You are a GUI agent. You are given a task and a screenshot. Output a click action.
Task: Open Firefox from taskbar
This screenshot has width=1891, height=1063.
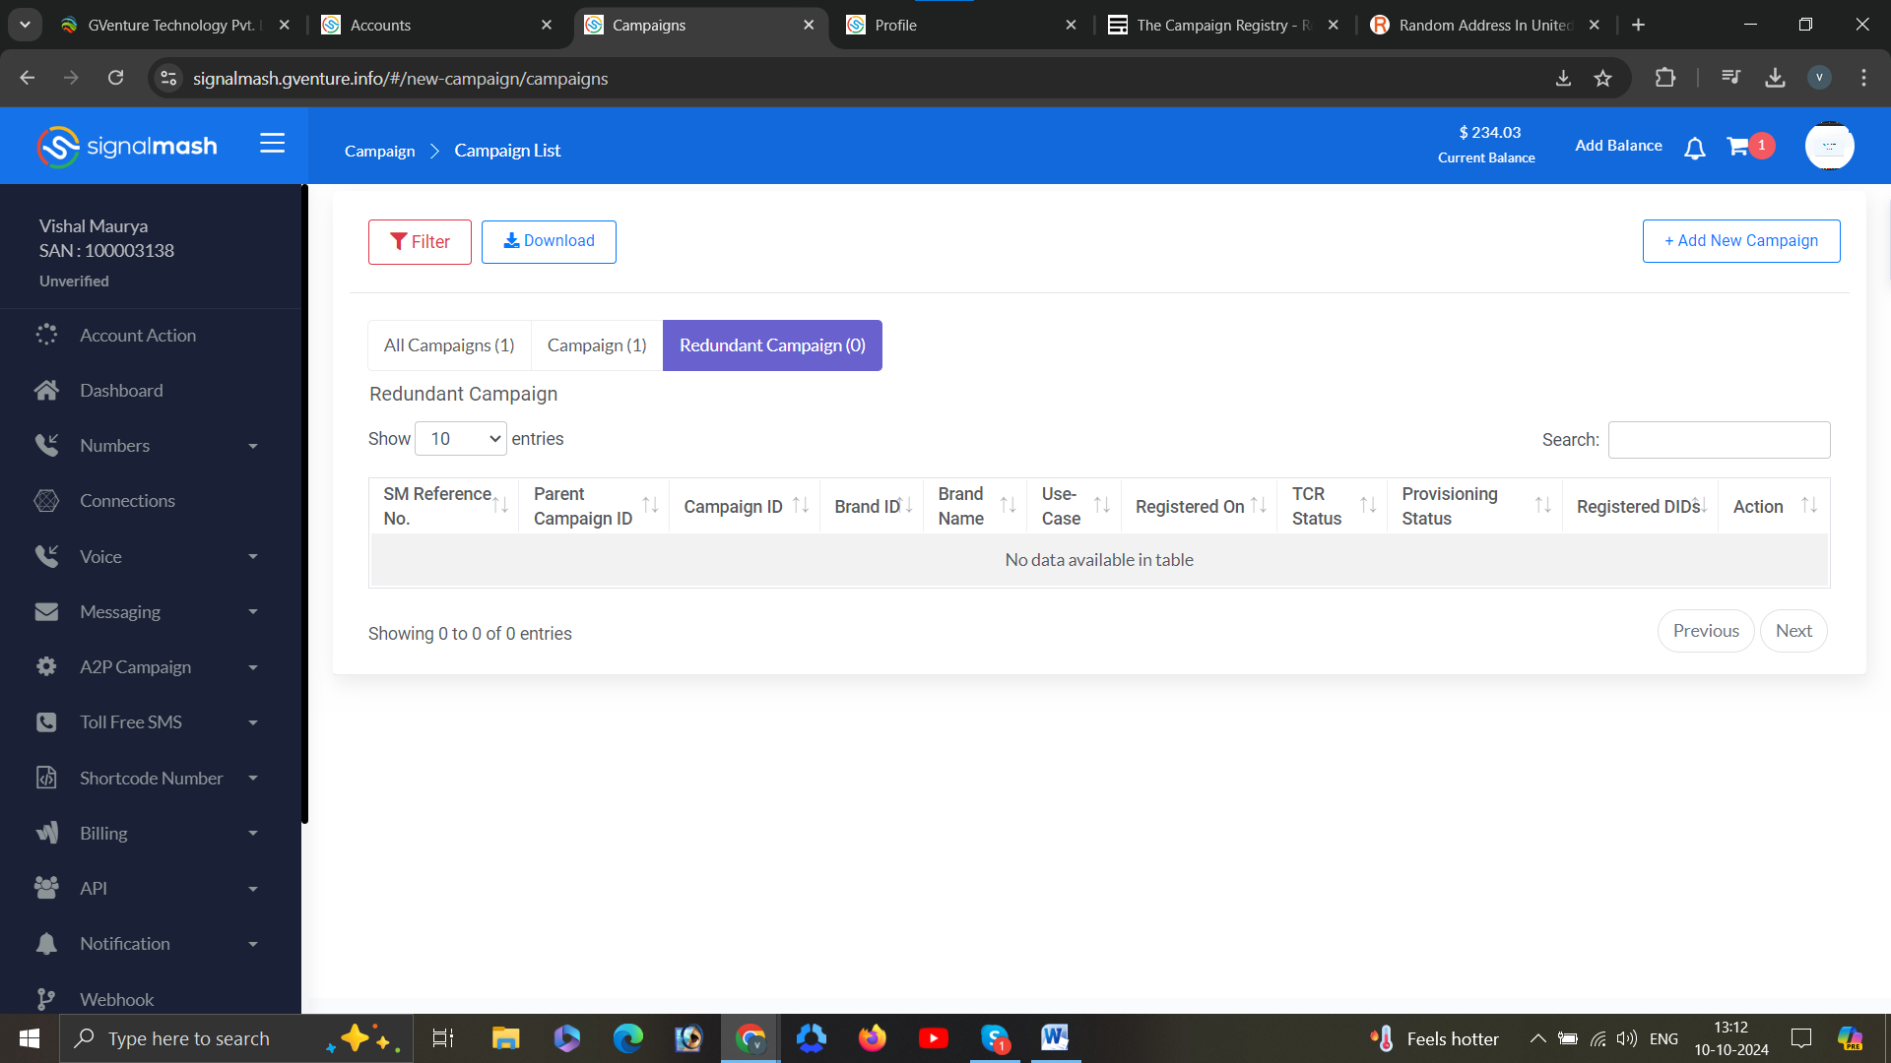(872, 1038)
